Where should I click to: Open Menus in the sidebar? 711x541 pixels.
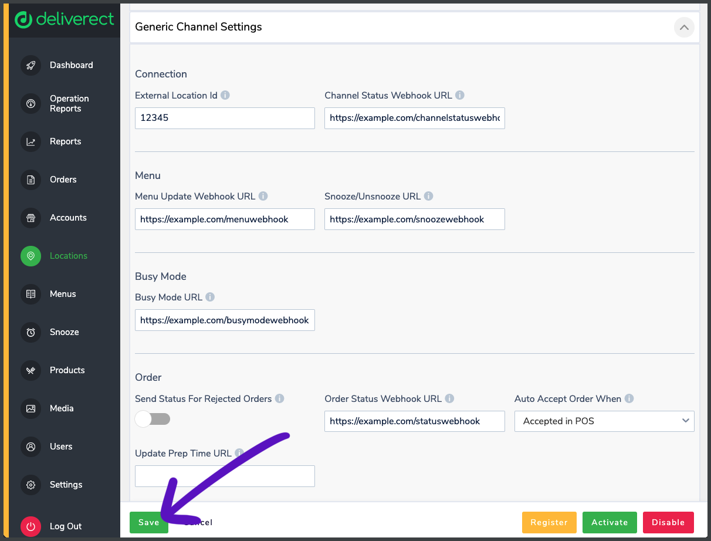(x=63, y=294)
